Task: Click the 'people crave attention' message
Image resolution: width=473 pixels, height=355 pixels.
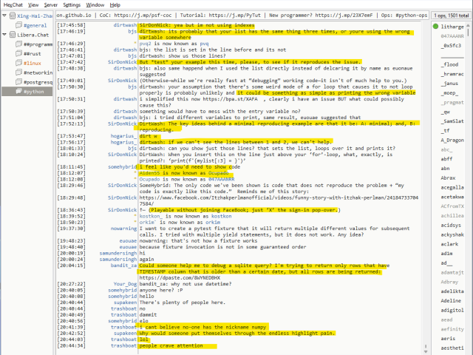Action: coord(171,345)
